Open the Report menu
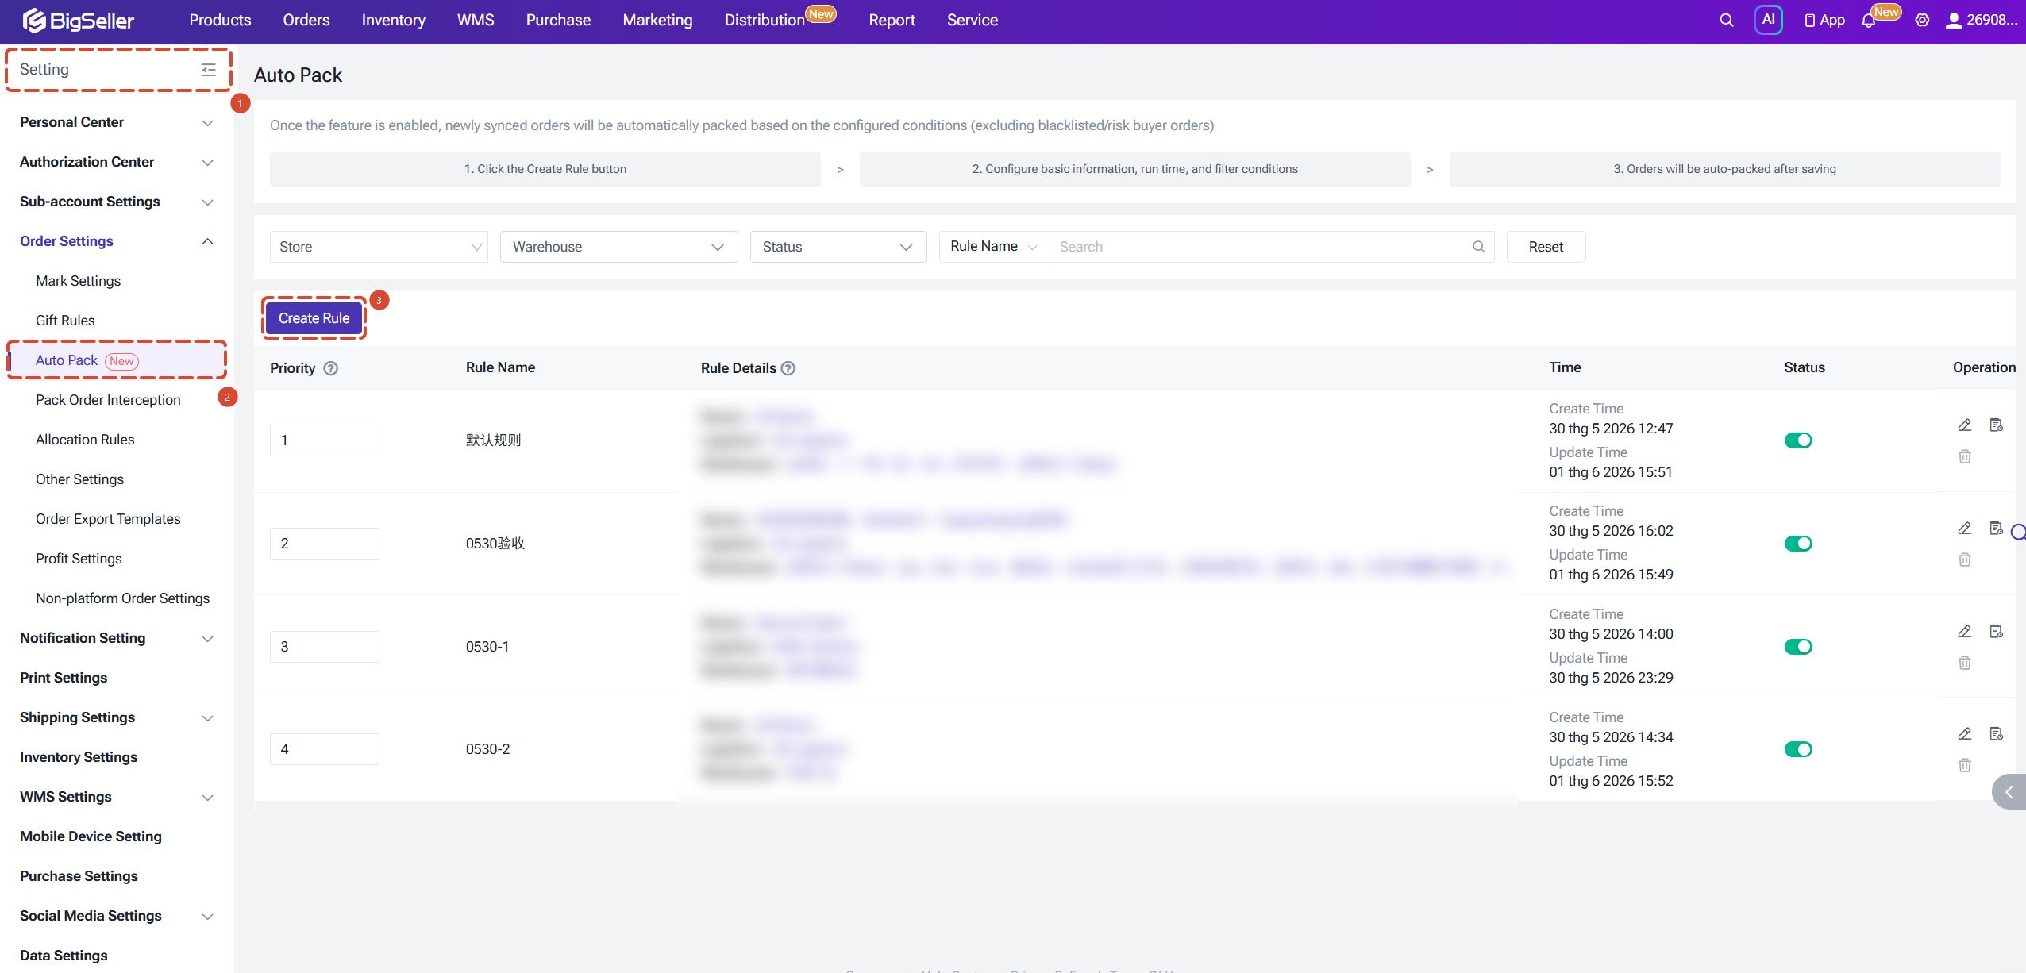 tap(892, 21)
